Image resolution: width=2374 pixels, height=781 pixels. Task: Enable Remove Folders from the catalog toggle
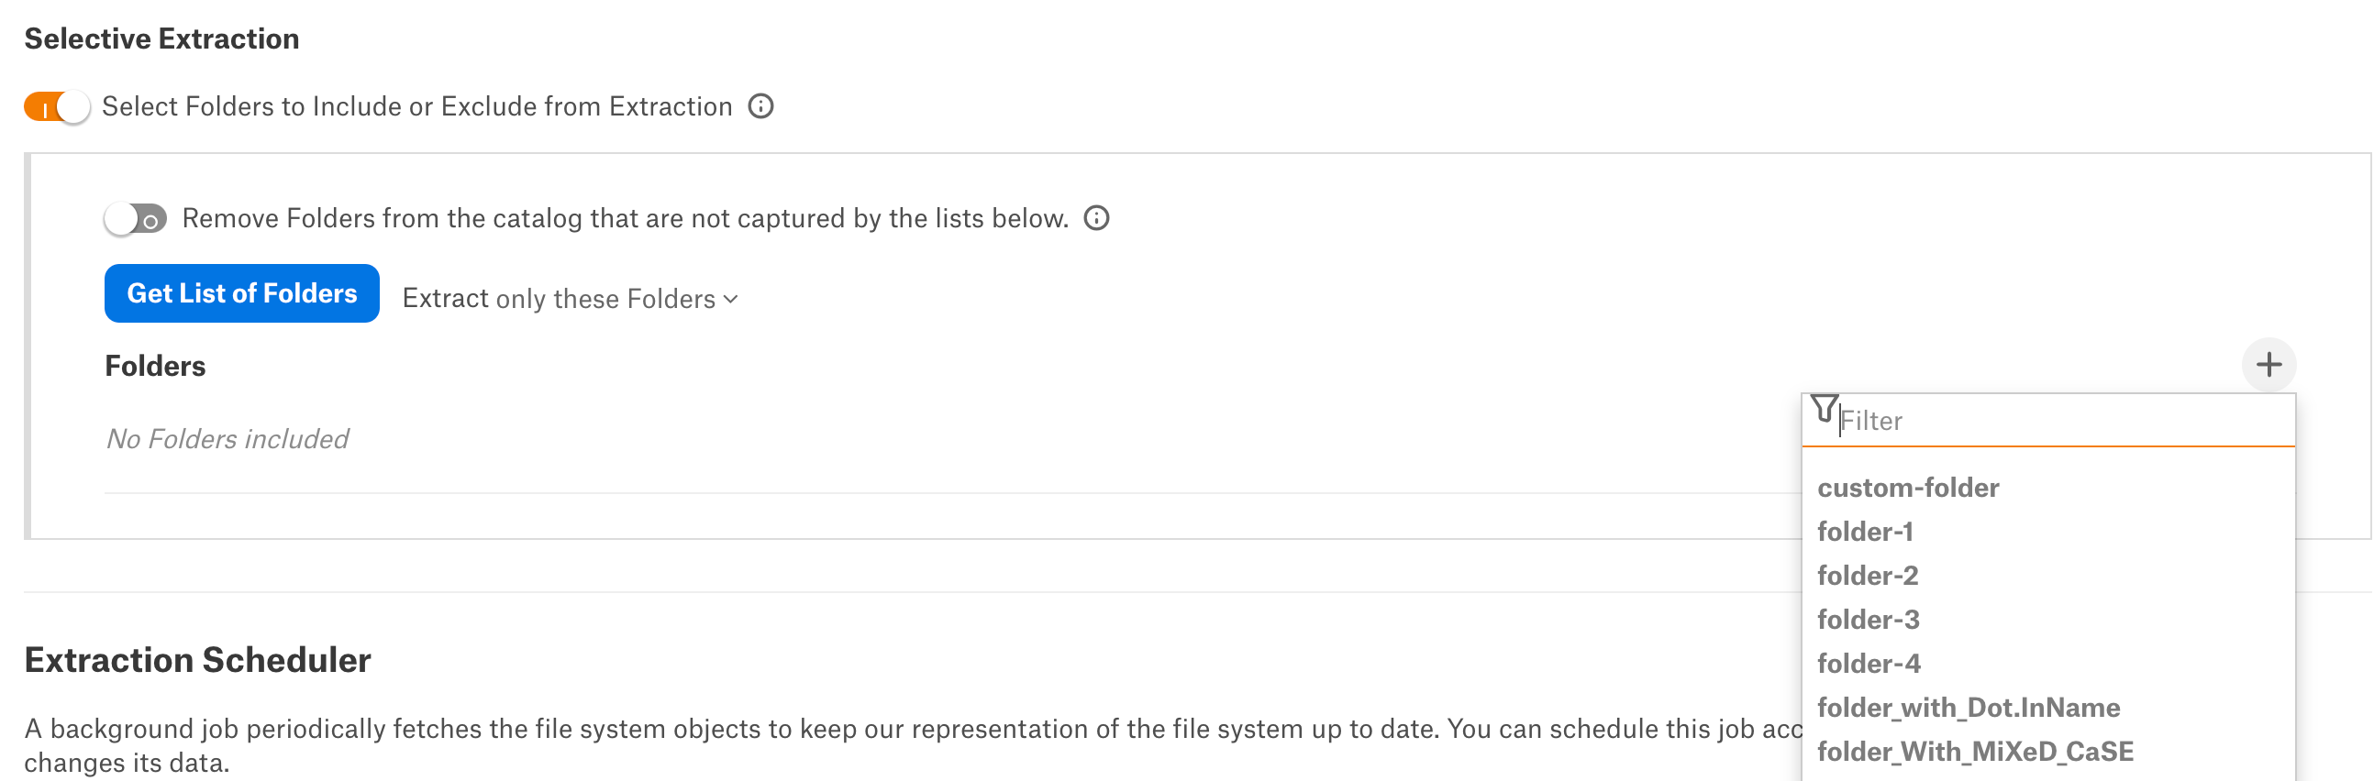[x=136, y=219]
